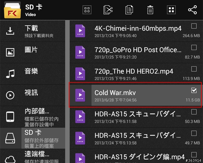Click the music note icon

coord(10,74)
